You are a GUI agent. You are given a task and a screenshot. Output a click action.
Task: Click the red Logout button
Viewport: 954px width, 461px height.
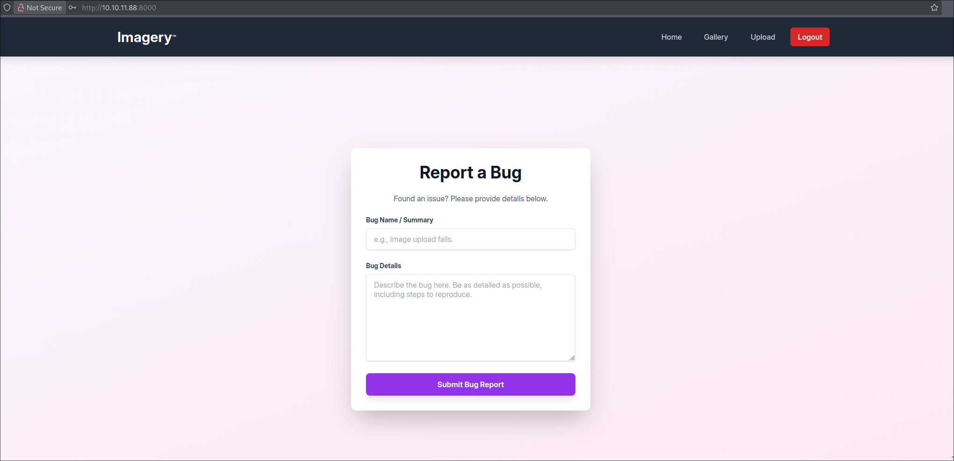click(810, 37)
